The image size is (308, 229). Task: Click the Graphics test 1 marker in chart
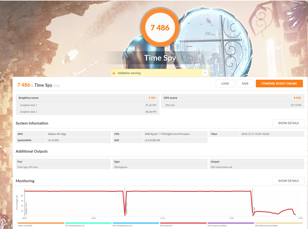pyautogui.click(x=26, y=208)
